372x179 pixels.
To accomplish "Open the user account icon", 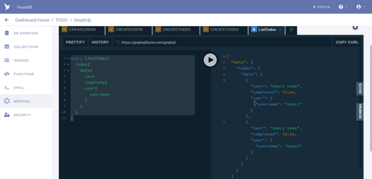I will [x=358, y=7].
